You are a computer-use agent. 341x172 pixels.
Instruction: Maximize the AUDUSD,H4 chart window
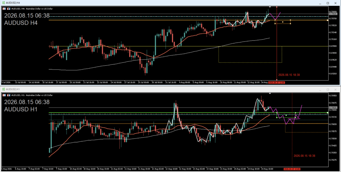point(328,3)
